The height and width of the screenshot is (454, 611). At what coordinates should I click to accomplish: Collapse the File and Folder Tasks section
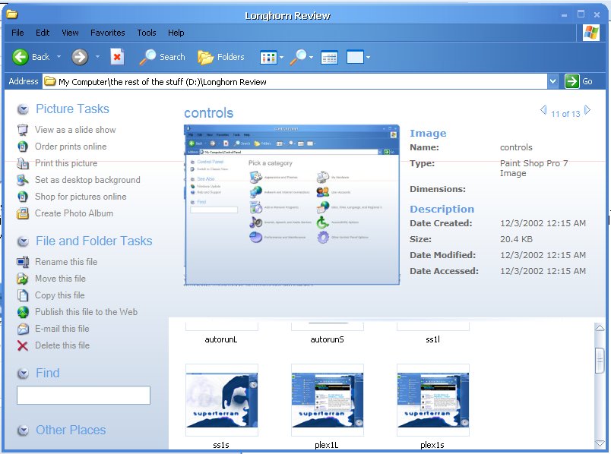[23, 241]
